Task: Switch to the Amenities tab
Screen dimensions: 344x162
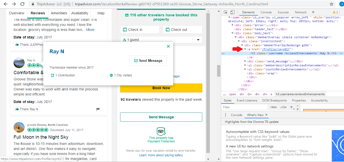Action: click(59, 13)
